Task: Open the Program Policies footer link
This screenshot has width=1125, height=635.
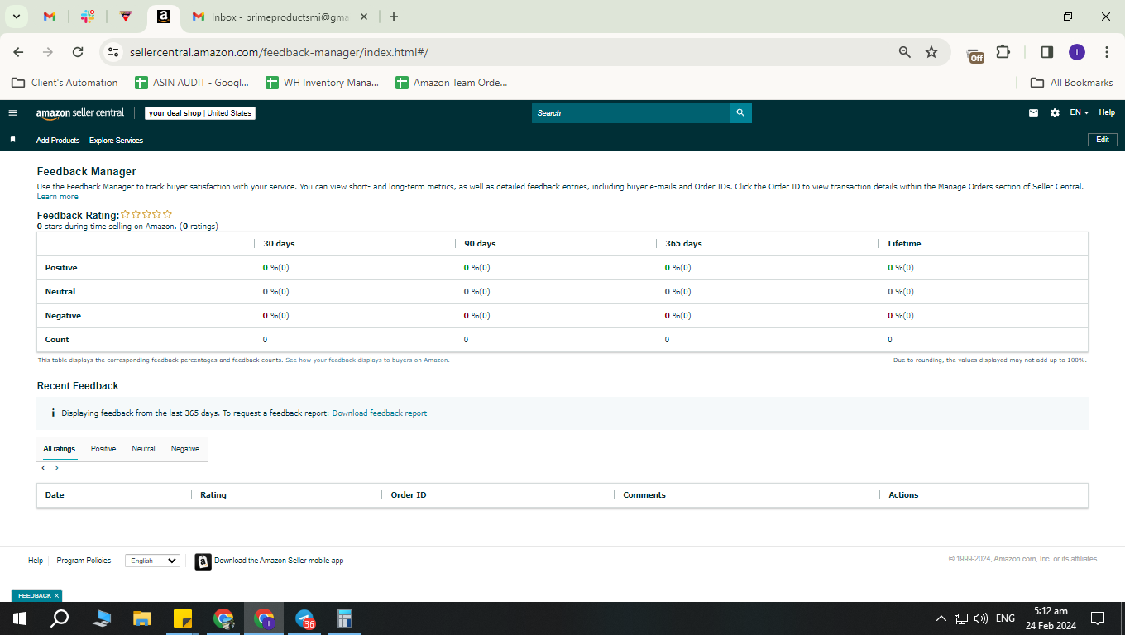Action: click(84, 561)
